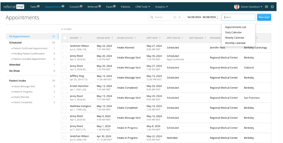Open patient Jefffery King's name
The width and height of the screenshot is (283, 143).
pos(77,76)
